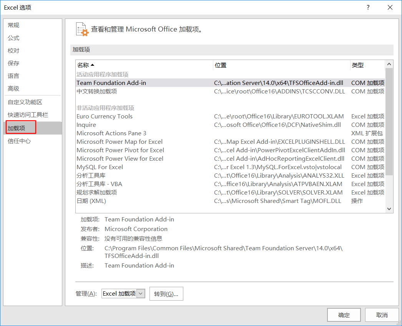Click the TCSCCONV.DLL location path
This screenshot has width=402, height=326.
coord(279,91)
